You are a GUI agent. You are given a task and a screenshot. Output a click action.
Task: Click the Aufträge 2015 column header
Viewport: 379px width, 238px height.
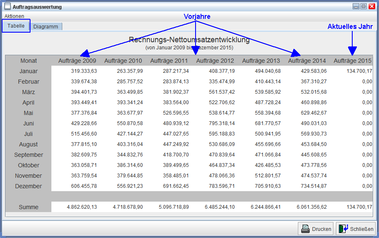pos(352,61)
